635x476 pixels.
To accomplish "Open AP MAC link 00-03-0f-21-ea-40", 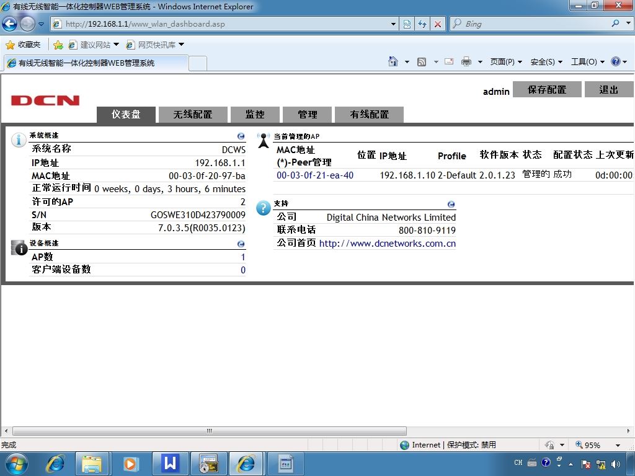I will coord(315,175).
